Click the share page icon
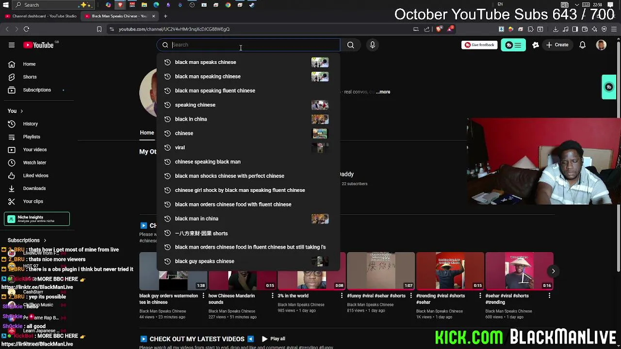This screenshot has width=621, height=349. [427, 29]
